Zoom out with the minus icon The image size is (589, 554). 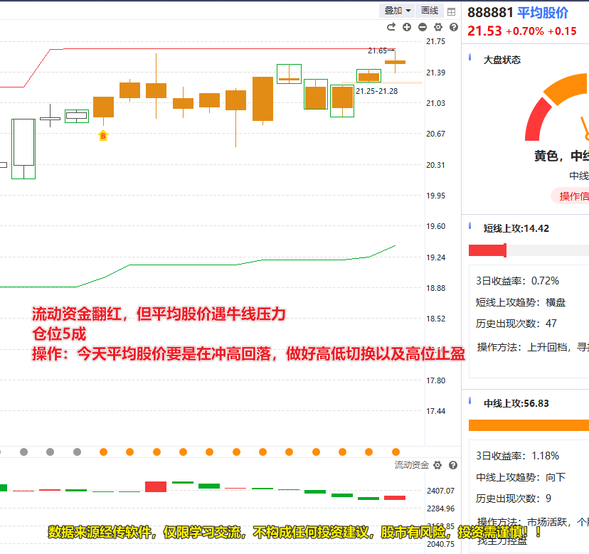pos(423,27)
